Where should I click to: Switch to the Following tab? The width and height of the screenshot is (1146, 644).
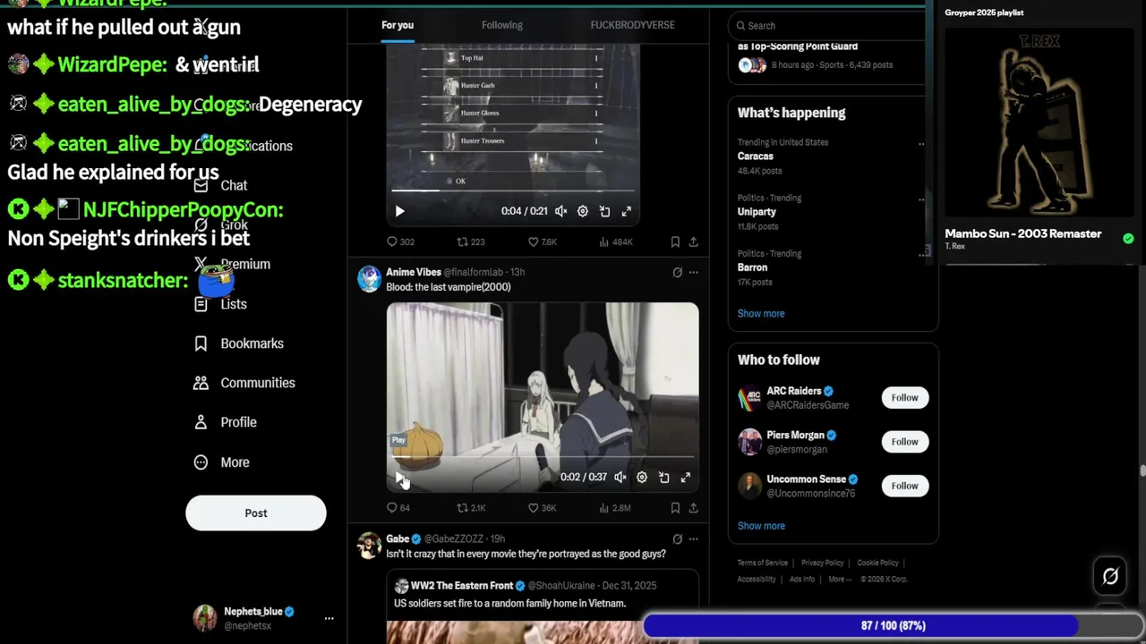pyautogui.click(x=502, y=25)
